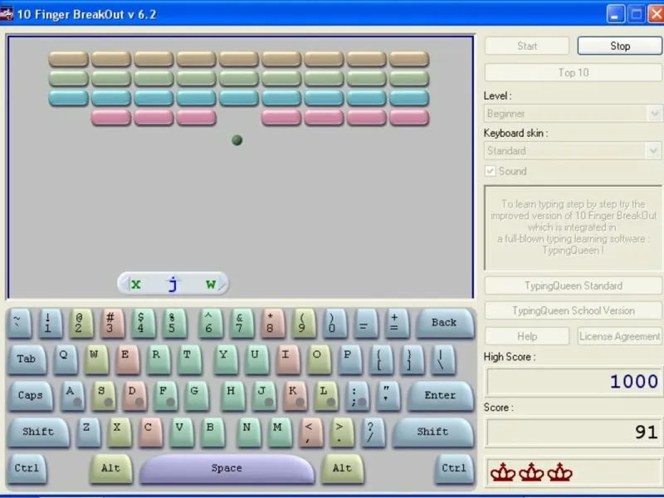The height and width of the screenshot is (498, 664).
Task: Click the Z key on the virtual keyboard
Action: click(x=89, y=432)
